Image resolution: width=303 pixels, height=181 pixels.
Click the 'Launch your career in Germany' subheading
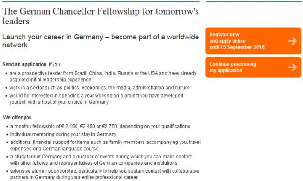click(100, 41)
